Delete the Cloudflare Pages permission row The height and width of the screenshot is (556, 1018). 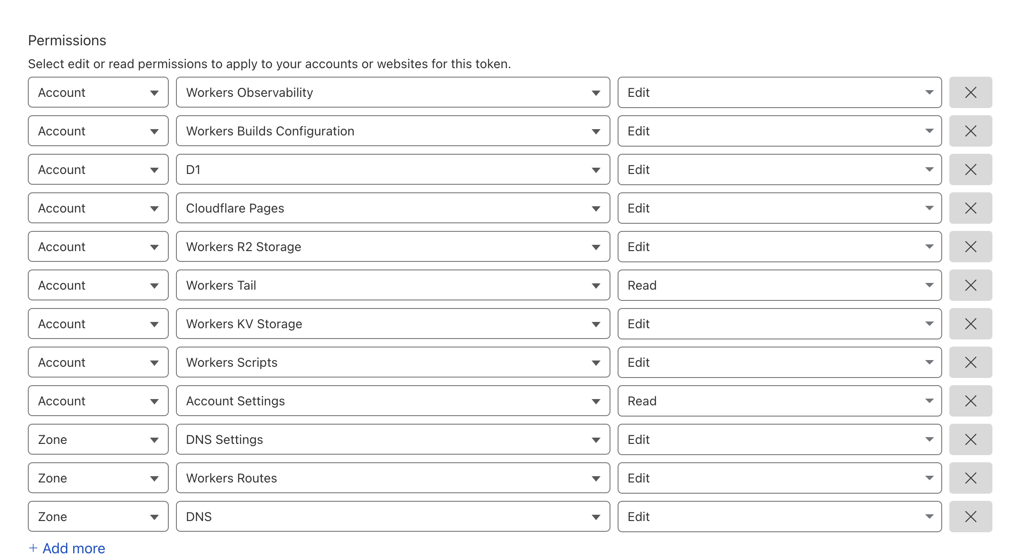click(970, 208)
